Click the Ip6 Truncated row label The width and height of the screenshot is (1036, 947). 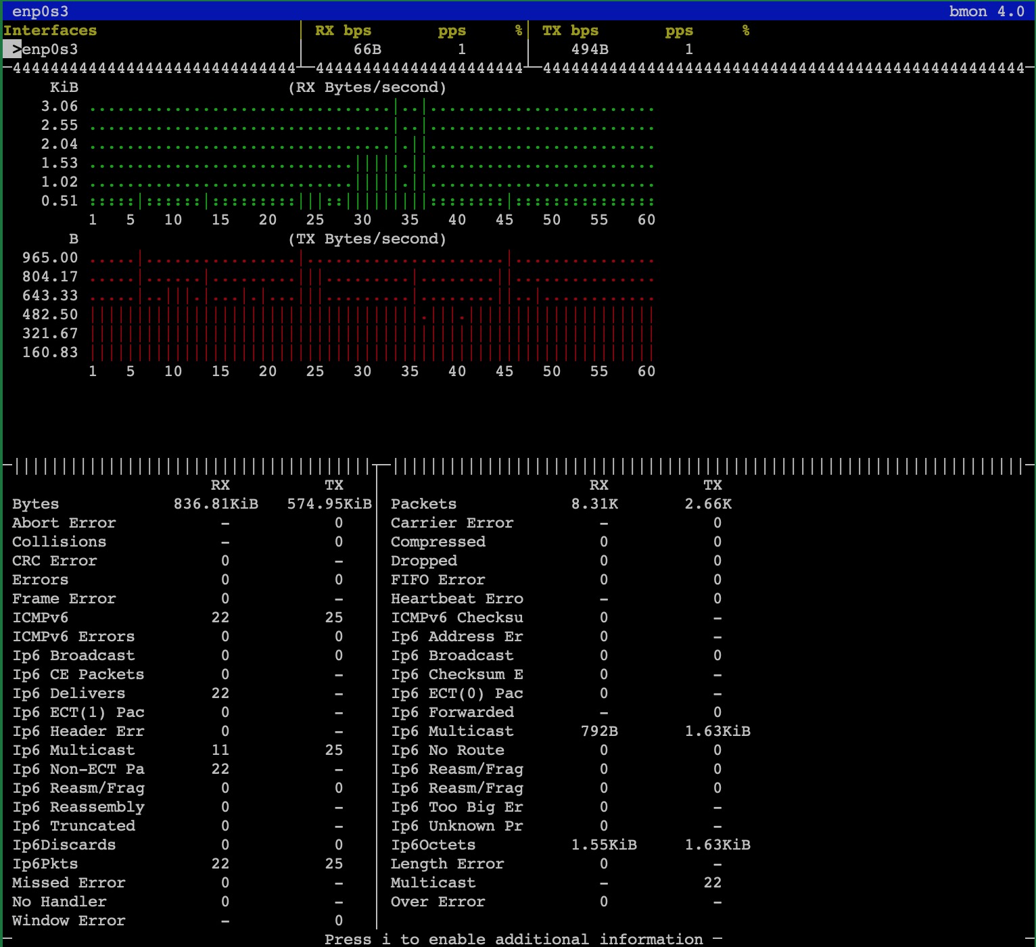(x=74, y=826)
